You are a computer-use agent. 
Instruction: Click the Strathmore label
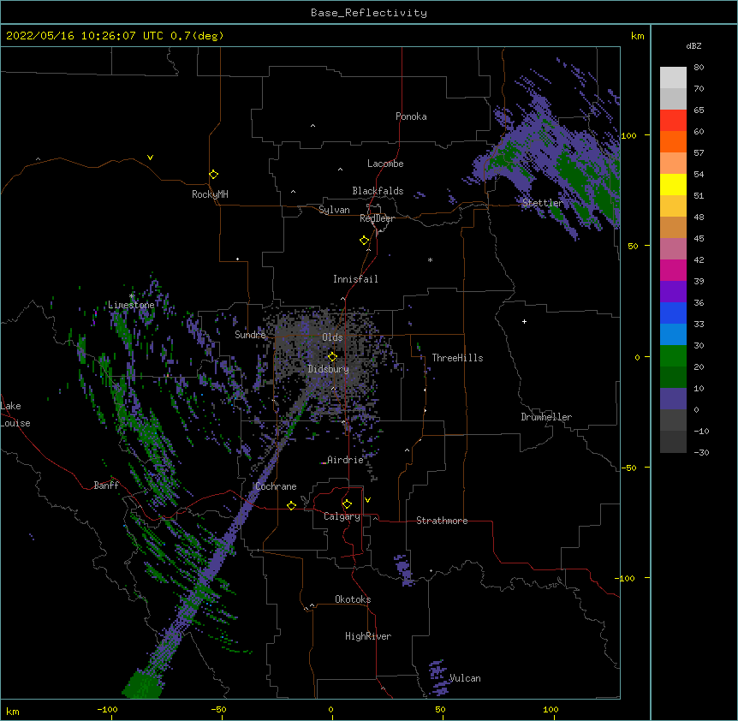click(x=442, y=521)
